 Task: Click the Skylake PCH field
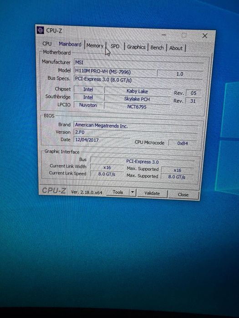click(137, 99)
